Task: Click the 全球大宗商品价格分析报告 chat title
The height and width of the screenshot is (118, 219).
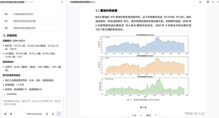Action: tap(12, 2)
